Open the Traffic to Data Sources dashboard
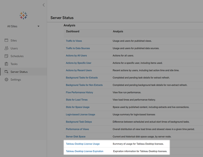Image resolution: width=203 pixels, height=157 pixels. tap(78, 48)
